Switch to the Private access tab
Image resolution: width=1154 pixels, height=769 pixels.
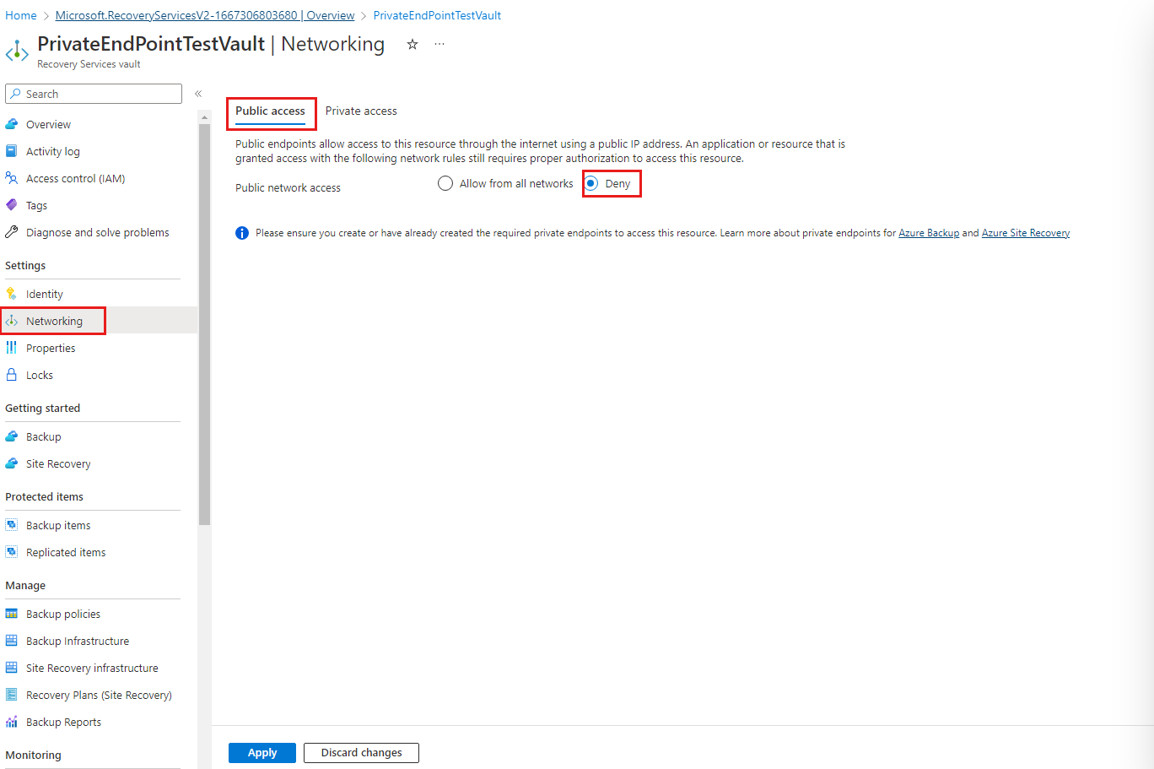click(361, 111)
